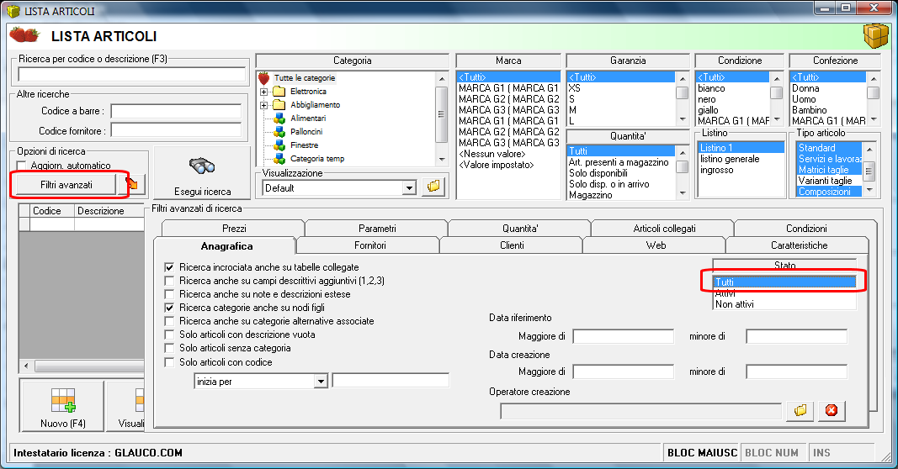
Task: Click the orange arrow icon beside Filtri avanzati
Action: (132, 183)
